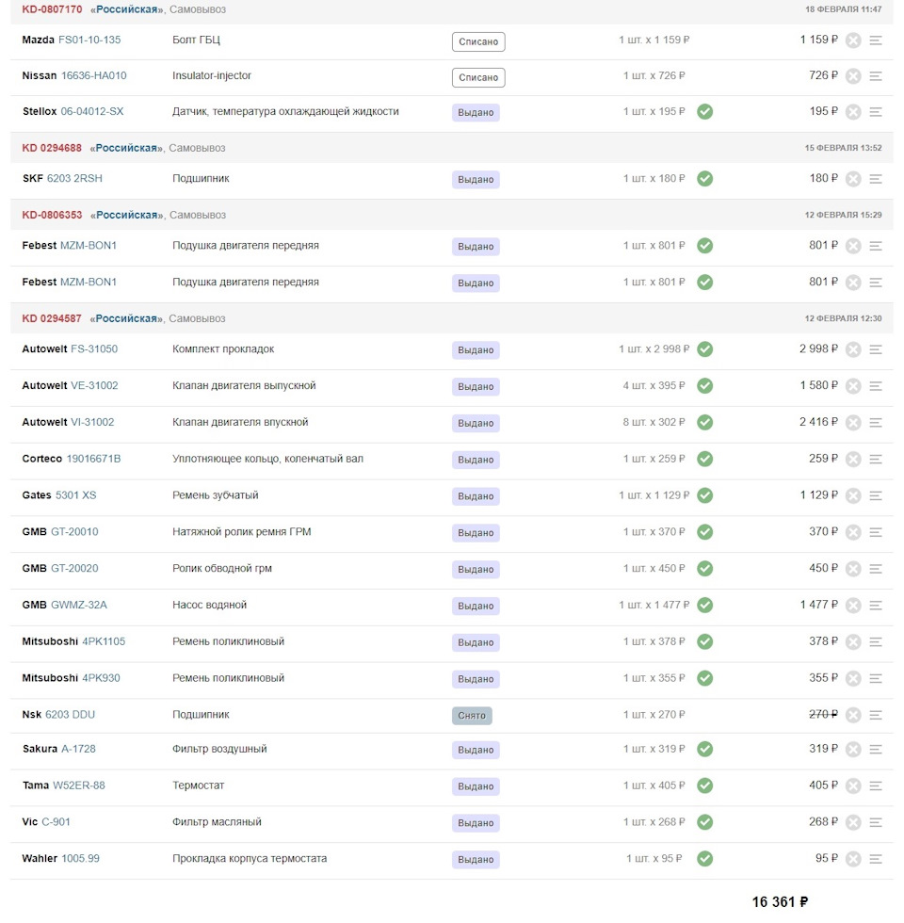This screenshot has width=904, height=923.
Task: Open order KD 0294587
Action: (52, 318)
